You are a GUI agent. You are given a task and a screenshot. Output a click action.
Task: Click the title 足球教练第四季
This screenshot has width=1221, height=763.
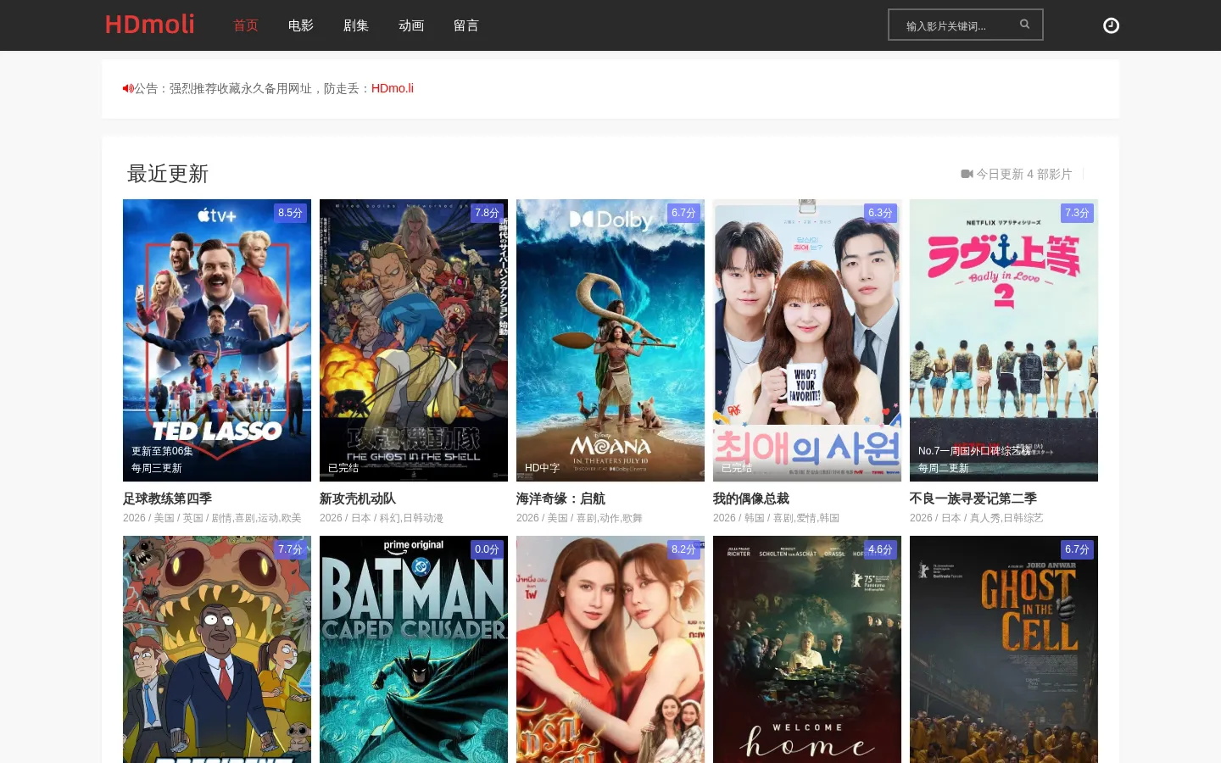click(x=168, y=498)
